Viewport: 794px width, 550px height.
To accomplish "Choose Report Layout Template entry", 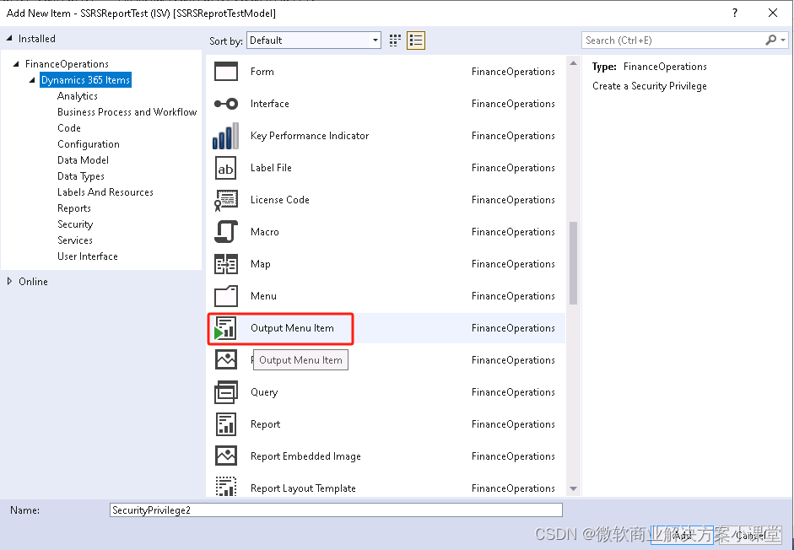I will point(386,487).
